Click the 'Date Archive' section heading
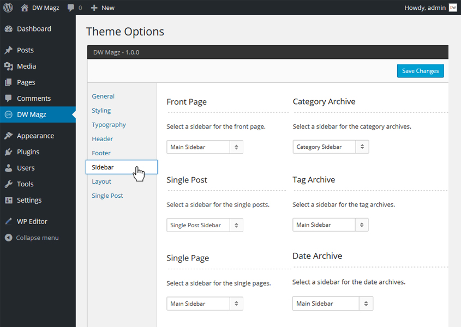461x327 pixels. (x=318, y=256)
